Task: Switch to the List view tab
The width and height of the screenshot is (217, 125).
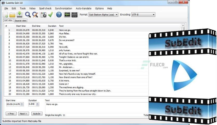Action: (9, 20)
